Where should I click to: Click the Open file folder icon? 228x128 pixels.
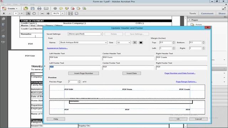tap(26, 9)
